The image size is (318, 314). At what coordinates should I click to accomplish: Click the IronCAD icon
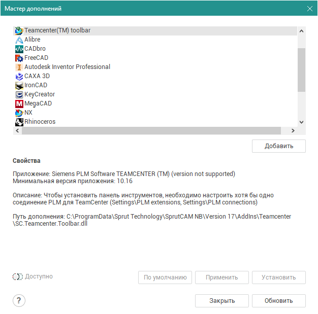tap(19, 86)
